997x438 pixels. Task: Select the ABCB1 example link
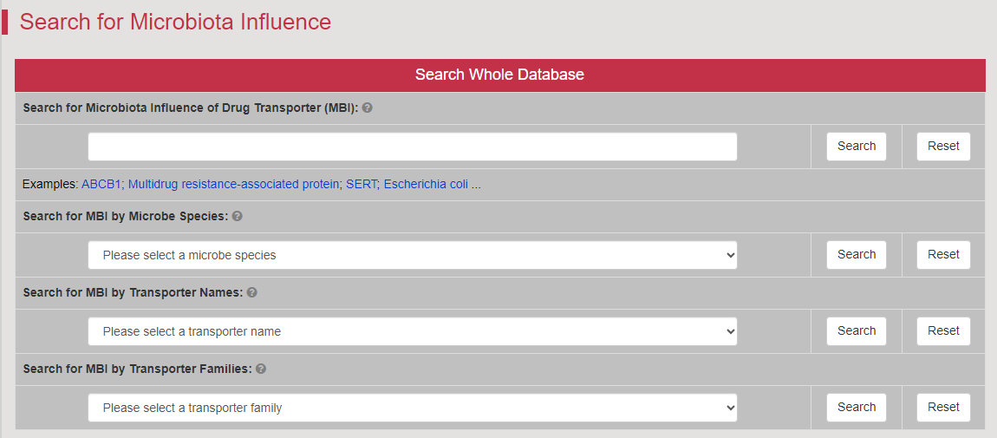coord(101,185)
